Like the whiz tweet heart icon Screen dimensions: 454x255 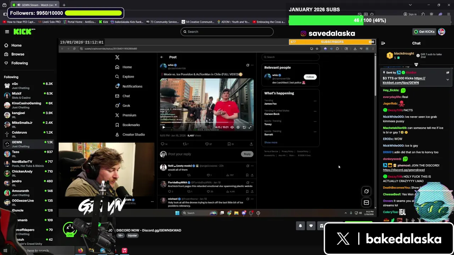coord(207,144)
